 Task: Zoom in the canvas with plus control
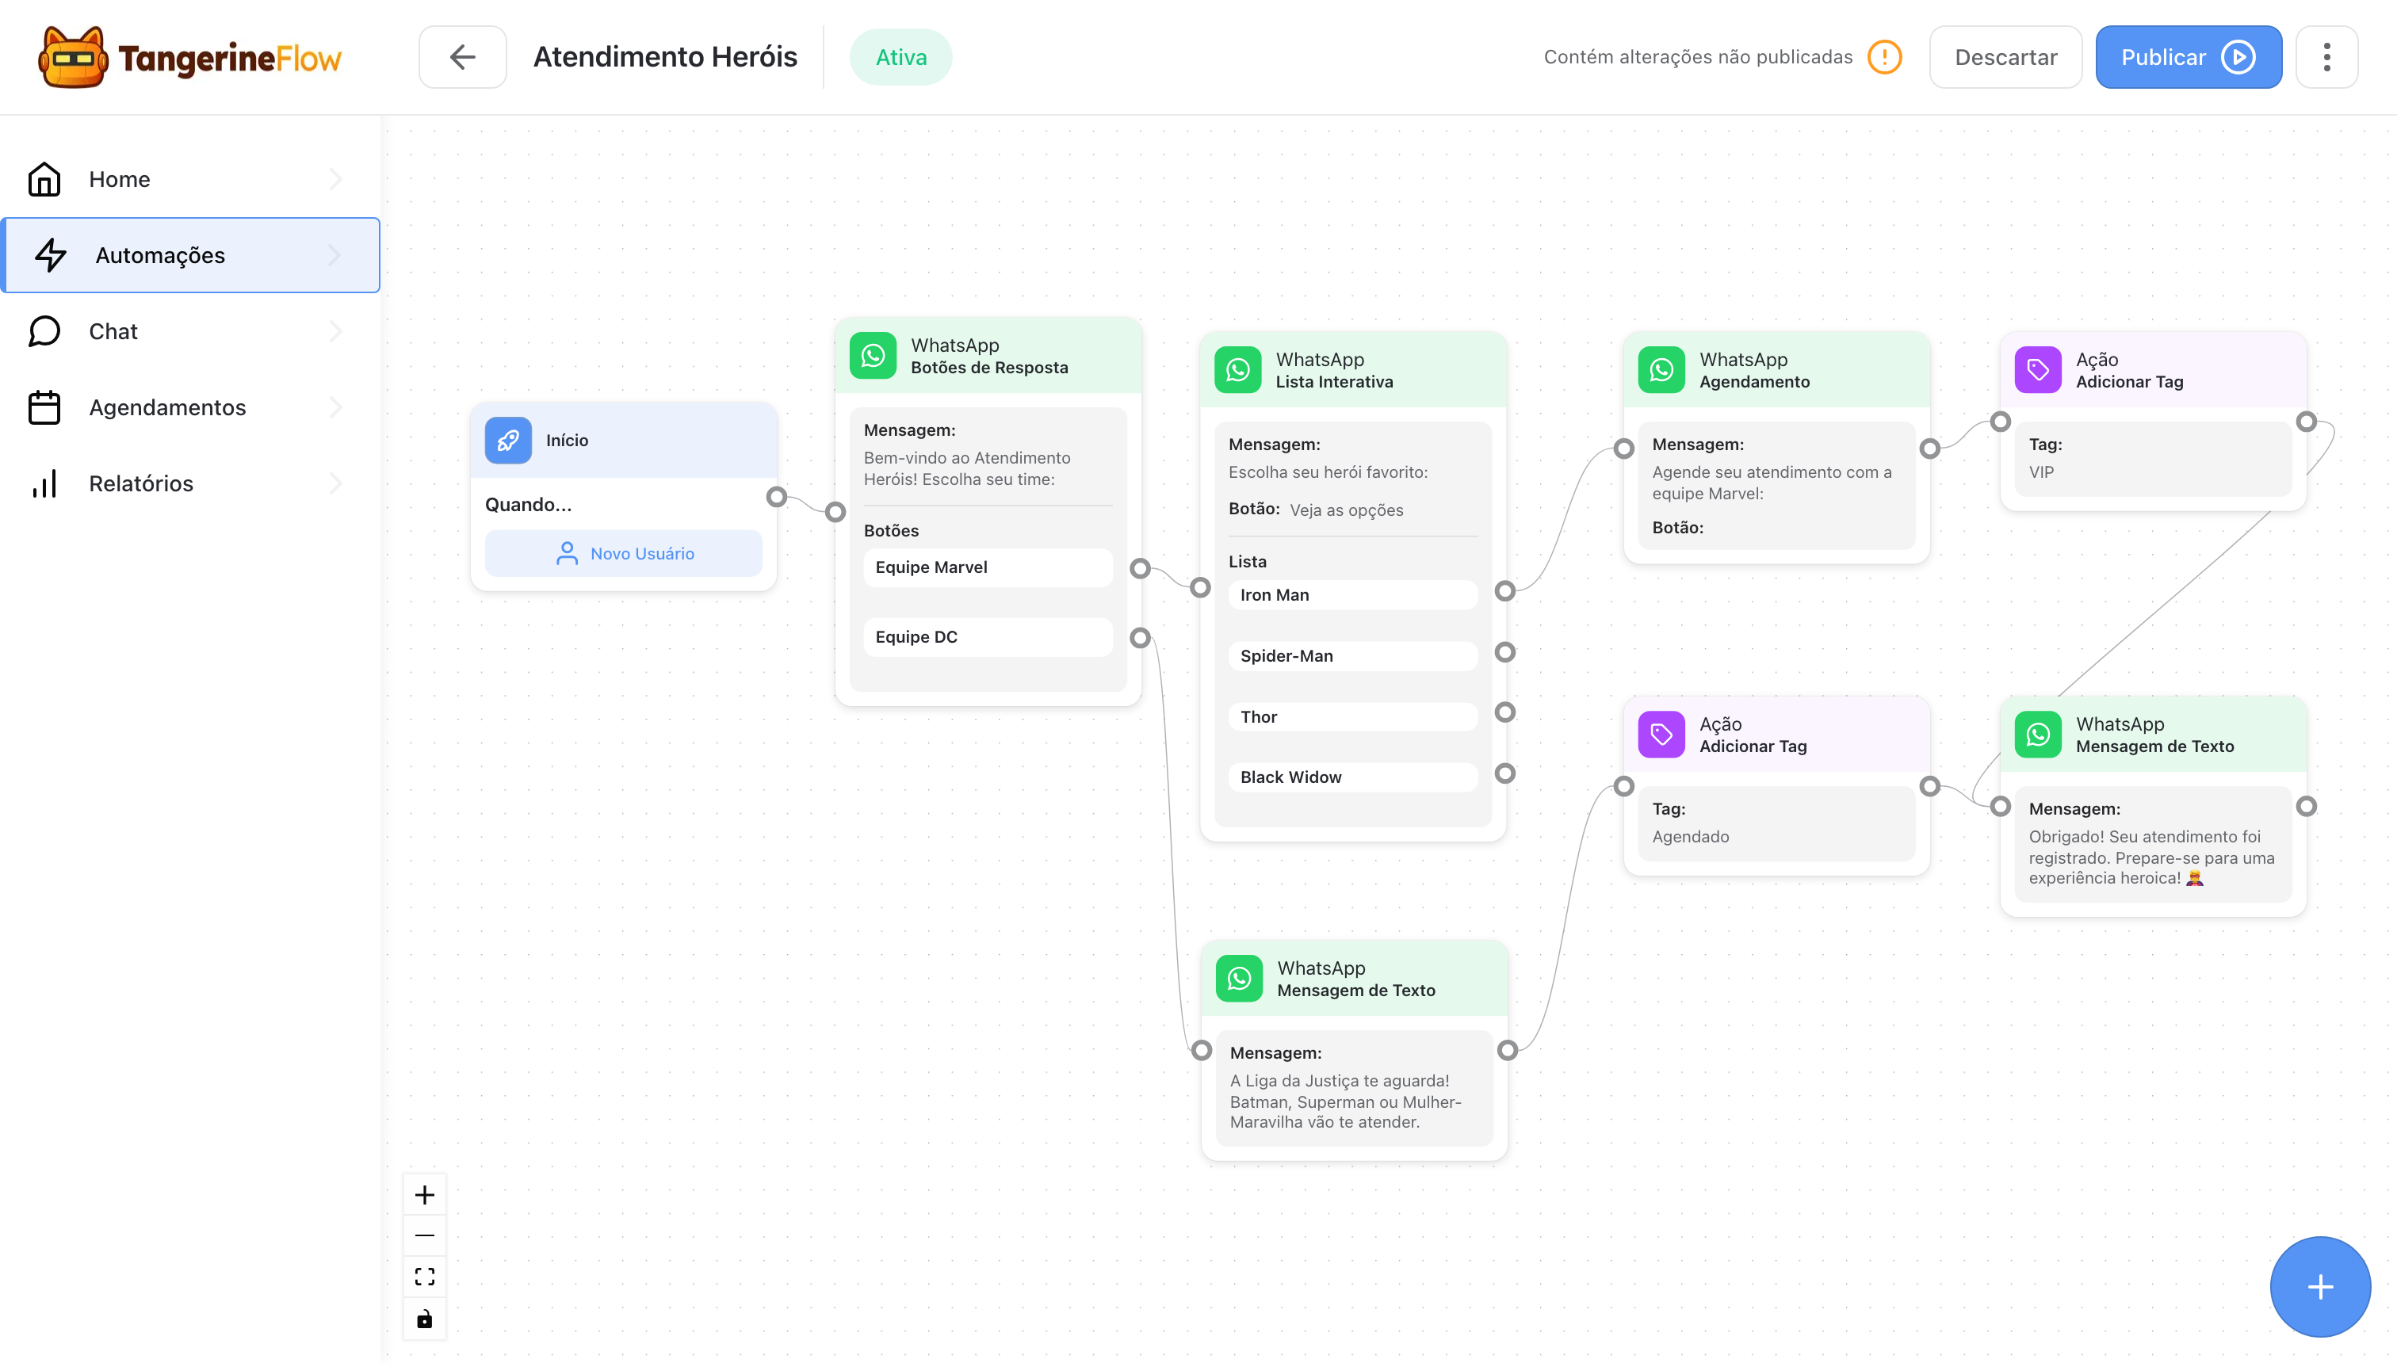tap(424, 1196)
